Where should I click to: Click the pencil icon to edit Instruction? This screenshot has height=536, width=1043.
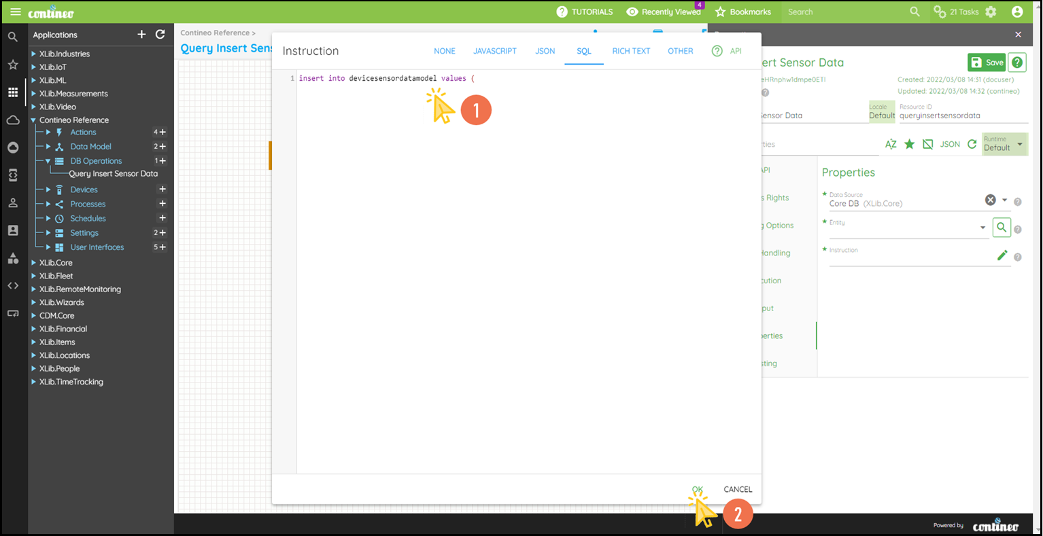pos(1002,255)
